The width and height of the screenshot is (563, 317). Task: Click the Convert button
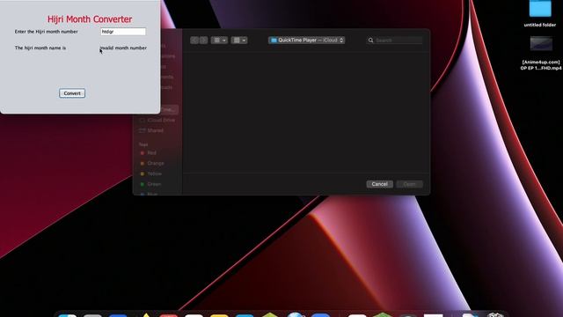(x=72, y=93)
